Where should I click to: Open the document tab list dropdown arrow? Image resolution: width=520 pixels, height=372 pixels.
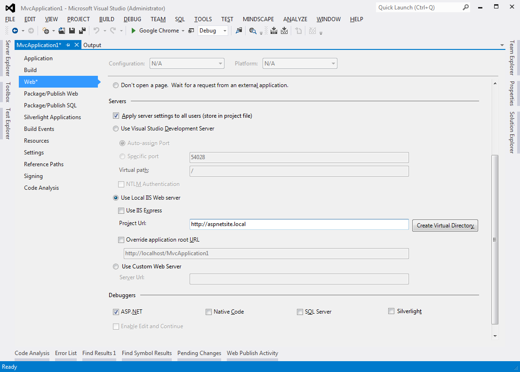pos(502,45)
